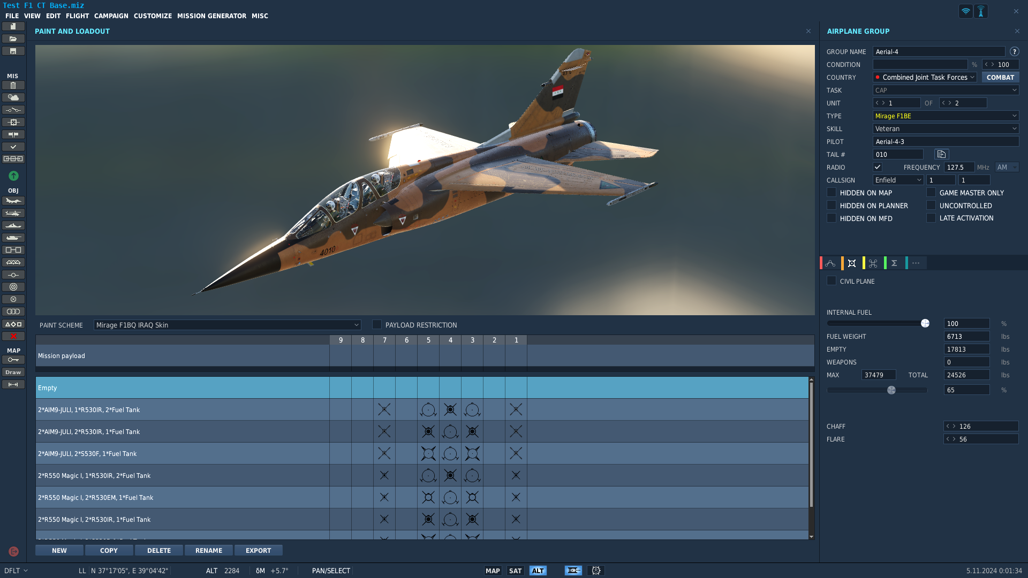Click the DELETE payload button
The height and width of the screenshot is (578, 1028).
point(159,550)
